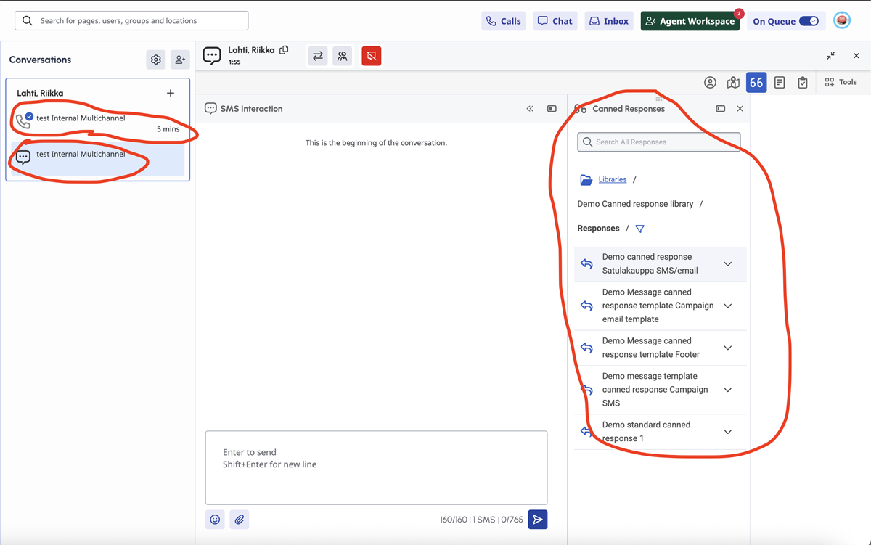Select the SMS interaction test Internal Multichannel

98,157
